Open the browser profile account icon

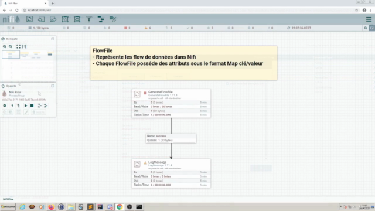coord(364,11)
